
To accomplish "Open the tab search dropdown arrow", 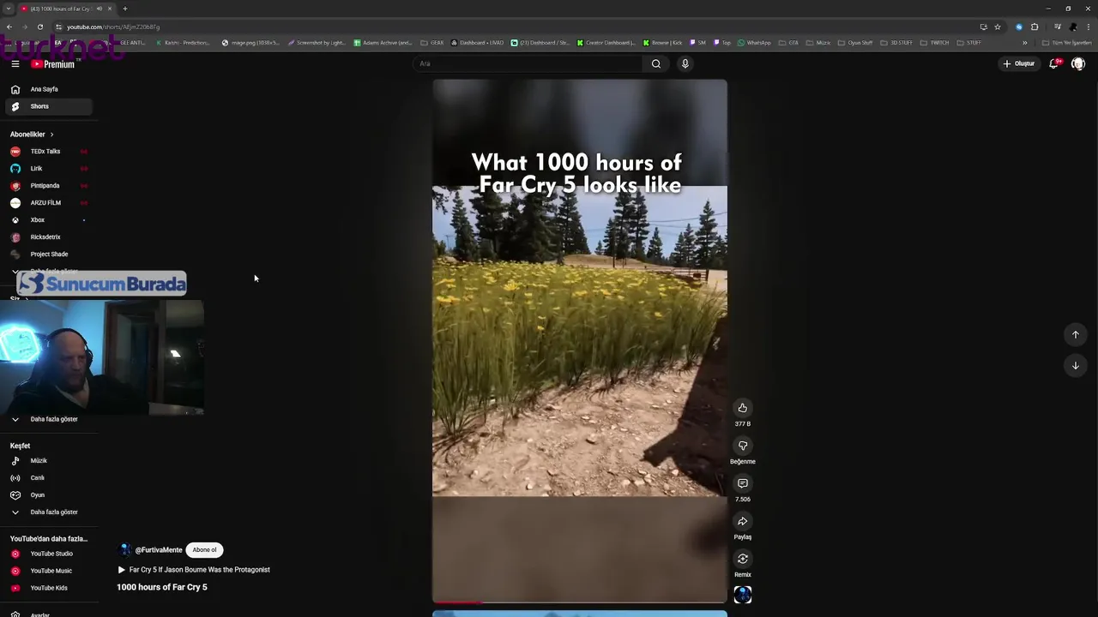I will click(x=8, y=9).
